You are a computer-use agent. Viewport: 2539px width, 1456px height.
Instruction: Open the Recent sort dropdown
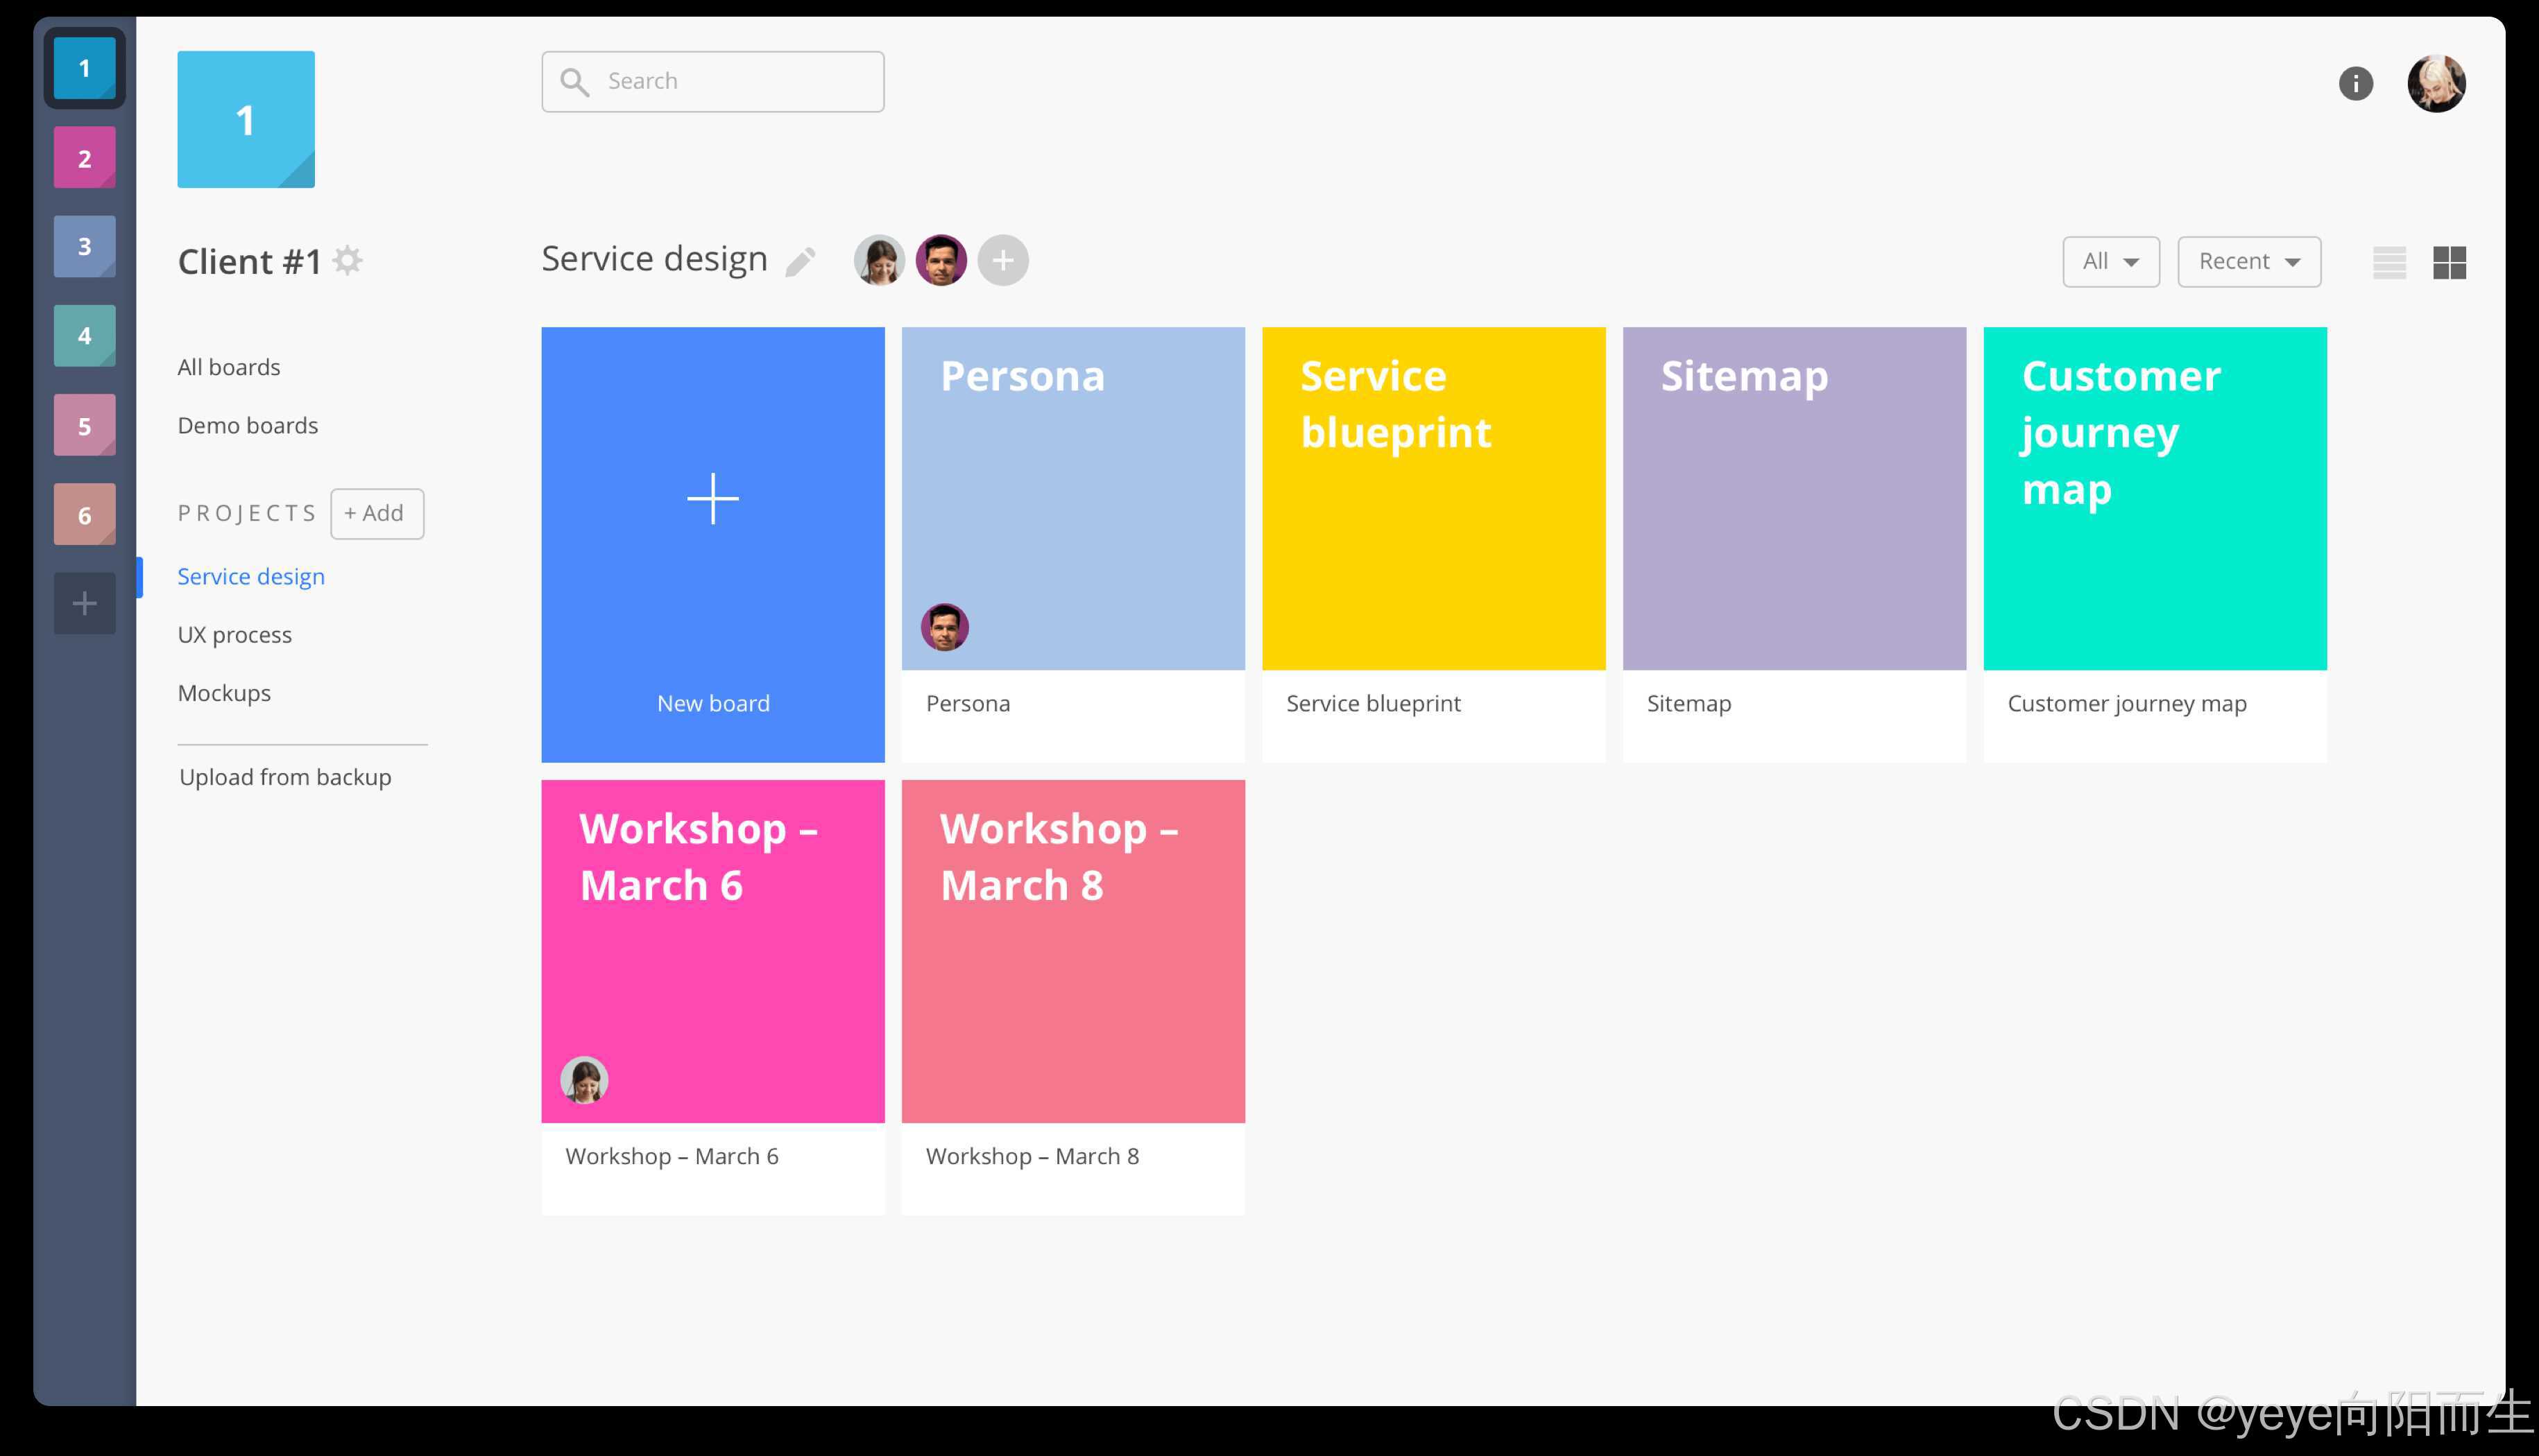(x=2248, y=262)
